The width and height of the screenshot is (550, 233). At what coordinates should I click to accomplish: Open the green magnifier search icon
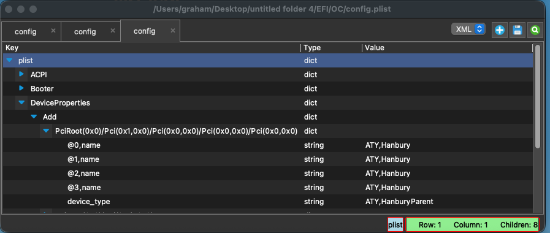point(535,30)
